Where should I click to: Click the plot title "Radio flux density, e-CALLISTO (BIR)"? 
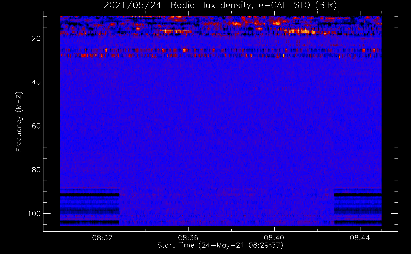tap(254, 5)
